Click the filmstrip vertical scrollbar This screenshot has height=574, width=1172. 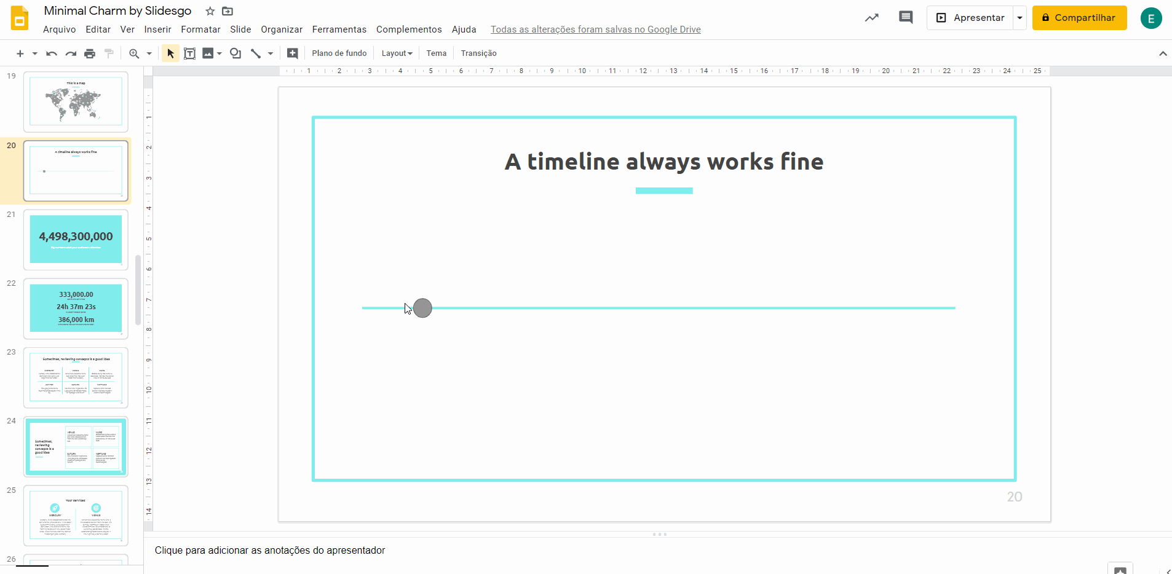(138, 290)
